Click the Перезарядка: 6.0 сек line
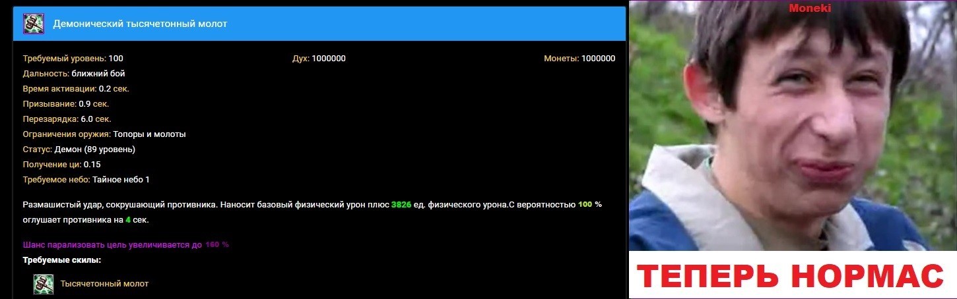957x299 pixels. (x=67, y=119)
